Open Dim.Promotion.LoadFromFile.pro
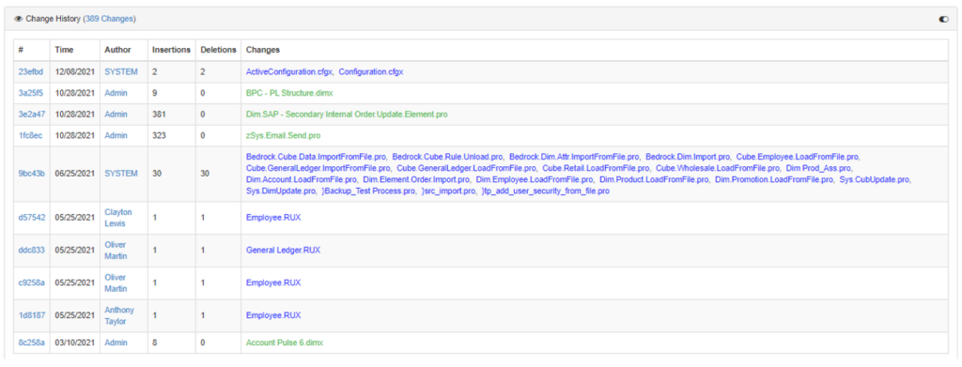 775,179
